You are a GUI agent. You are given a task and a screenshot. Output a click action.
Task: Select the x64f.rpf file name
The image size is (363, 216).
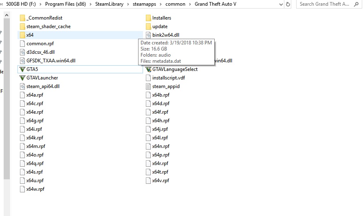pyautogui.click(x=160, y=112)
